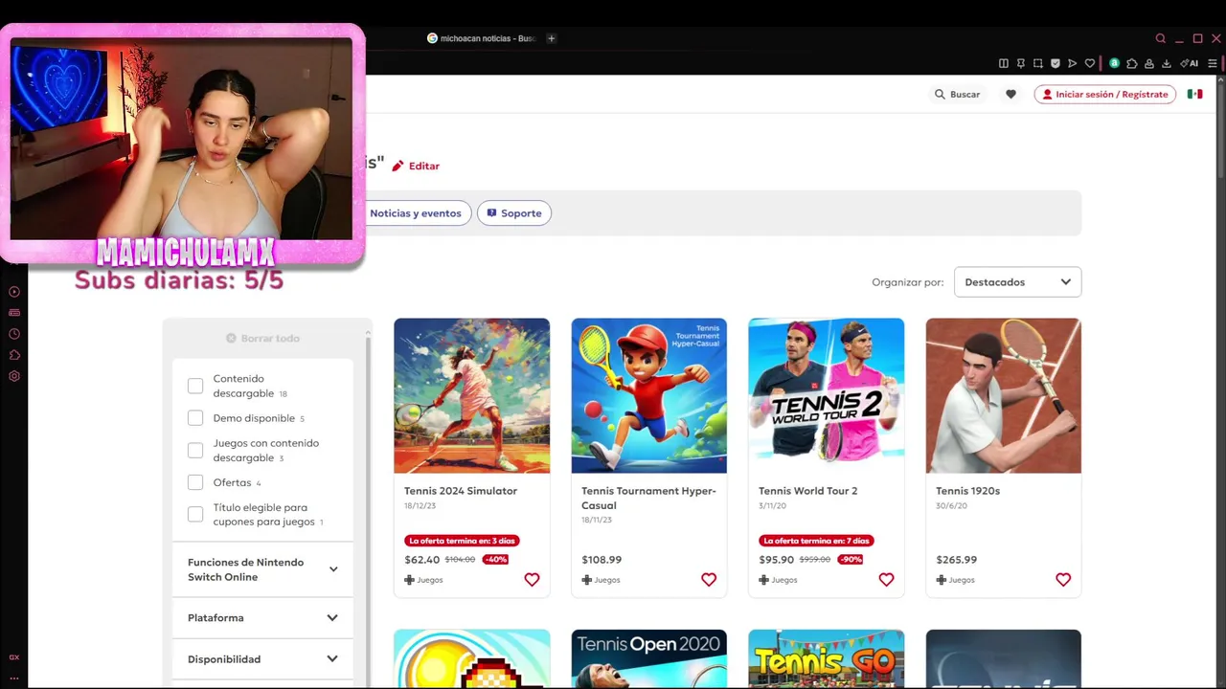Open extensions cube icon in toolbar

(x=1131, y=63)
